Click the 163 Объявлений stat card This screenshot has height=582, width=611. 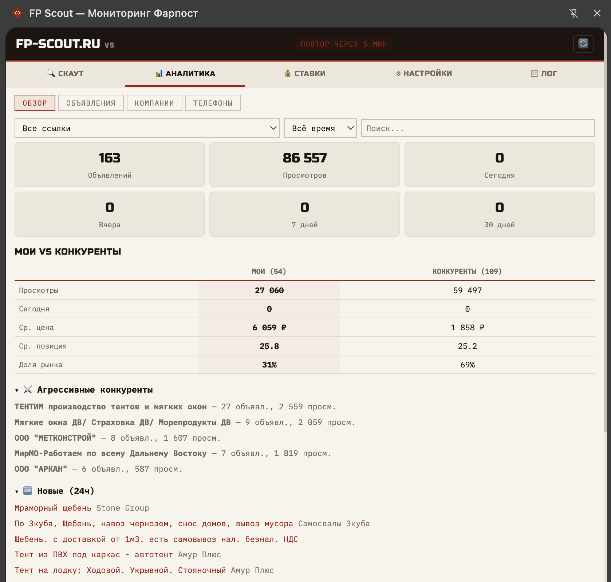click(110, 165)
